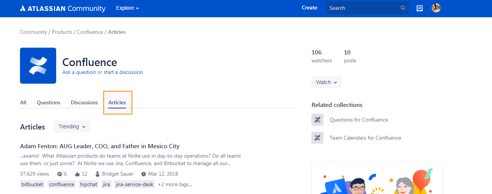The width and height of the screenshot is (492, 194).
Task: Focus the Search input field
Action: click(368, 8)
